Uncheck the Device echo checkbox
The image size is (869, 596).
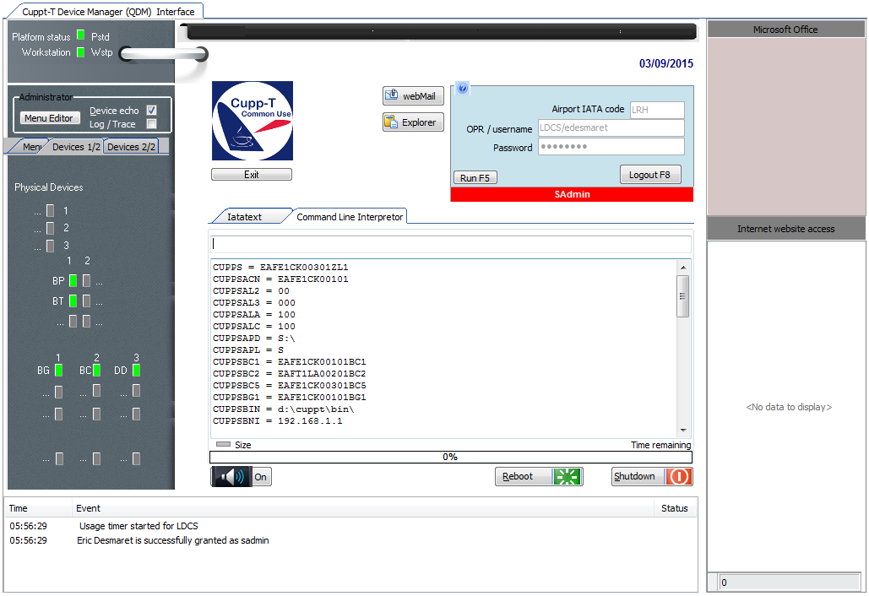(x=151, y=111)
